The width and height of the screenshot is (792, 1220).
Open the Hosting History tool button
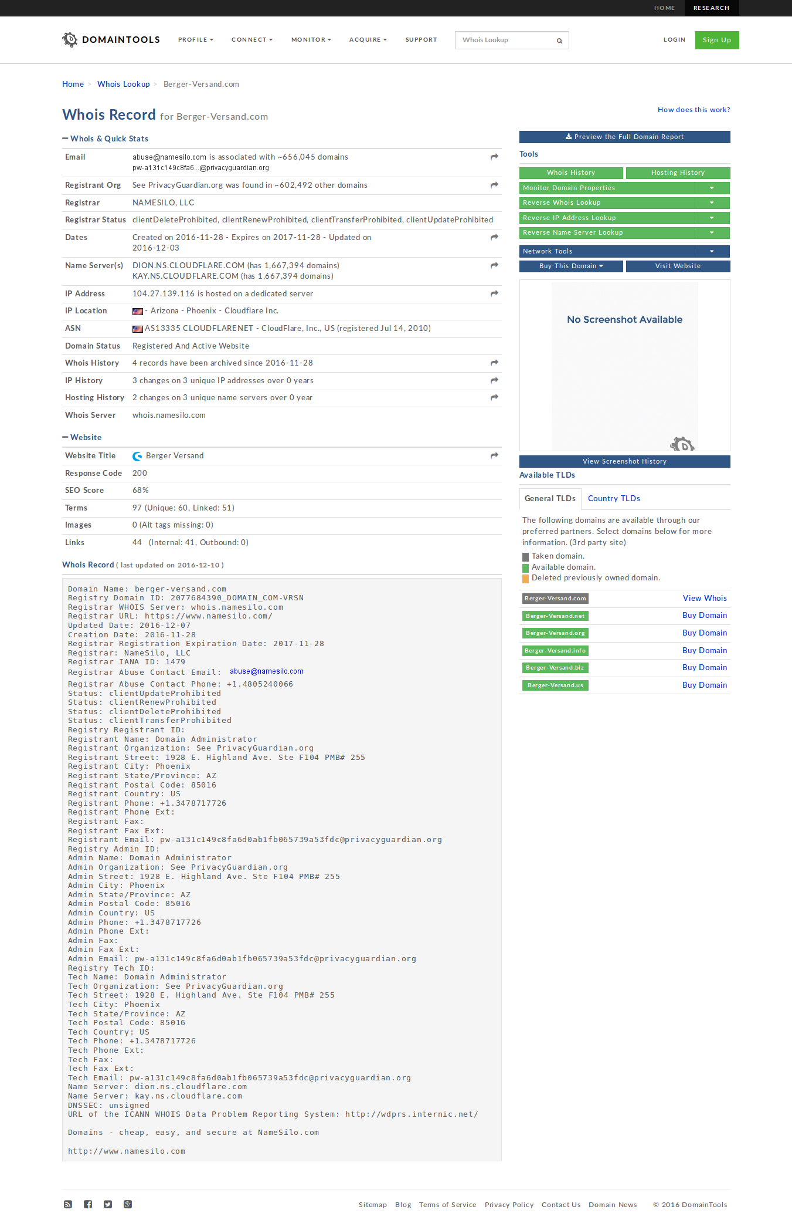point(678,173)
